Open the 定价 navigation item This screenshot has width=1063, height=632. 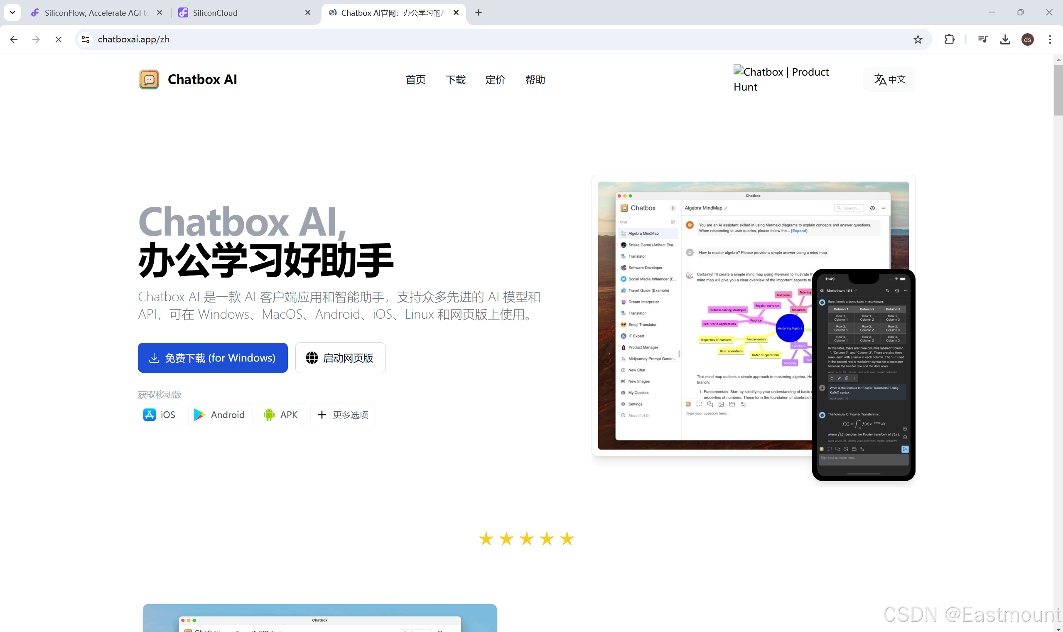coord(495,80)
